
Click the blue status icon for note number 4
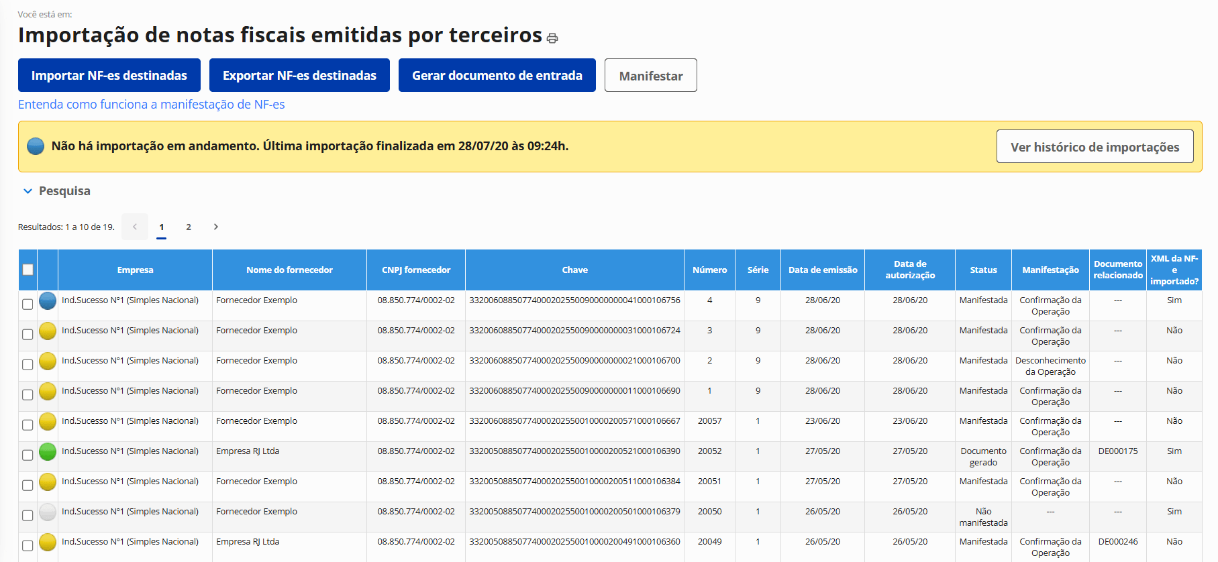click(48, 301)
